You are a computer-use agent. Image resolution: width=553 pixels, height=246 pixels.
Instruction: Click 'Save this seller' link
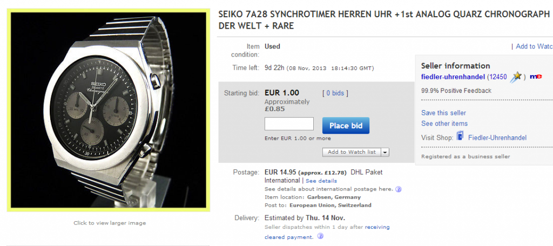(443, 113)
